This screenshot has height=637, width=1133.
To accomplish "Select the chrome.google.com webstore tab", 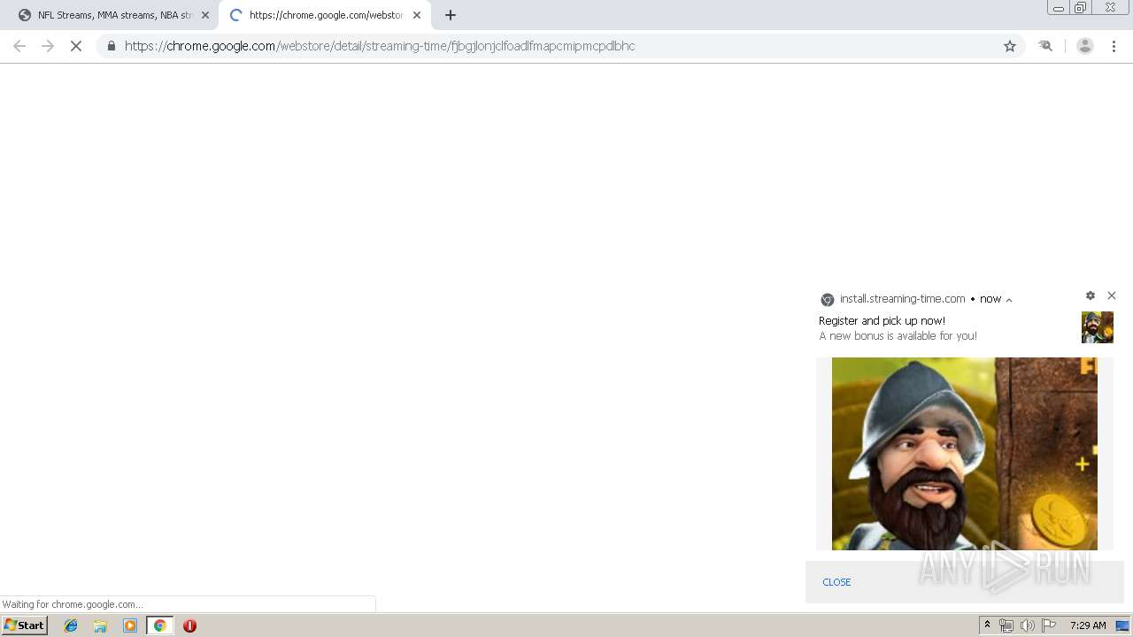I will point(324,15).
